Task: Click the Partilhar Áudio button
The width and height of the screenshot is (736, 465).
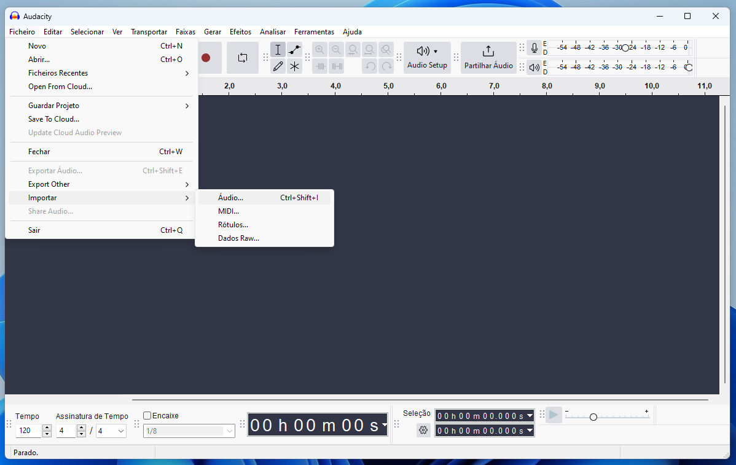Action: pyautogui.click(x=488, y=58)
